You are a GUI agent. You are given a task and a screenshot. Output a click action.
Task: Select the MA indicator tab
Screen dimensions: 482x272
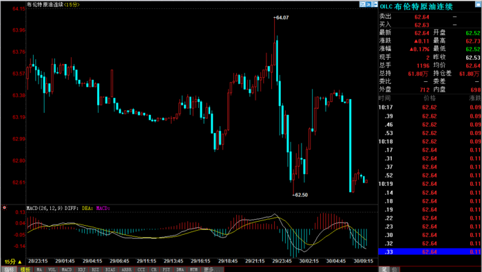point(39,269)
